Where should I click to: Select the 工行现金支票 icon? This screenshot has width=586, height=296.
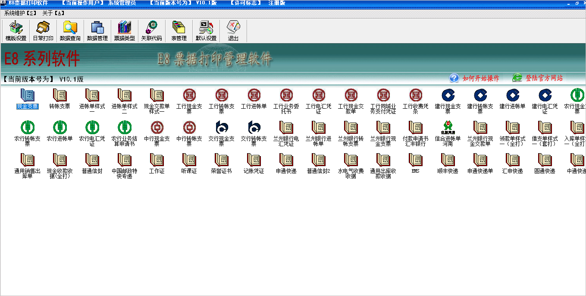189,101
